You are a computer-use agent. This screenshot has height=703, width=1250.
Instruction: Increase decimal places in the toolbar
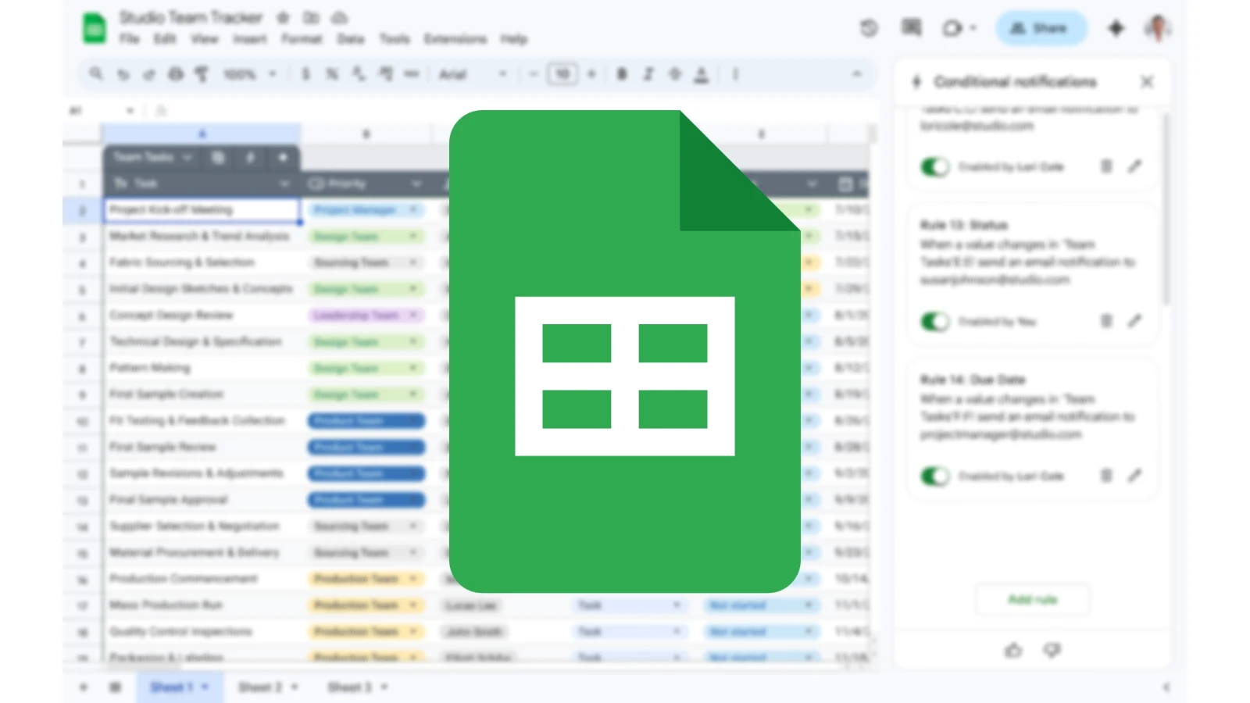click(385, 74)
